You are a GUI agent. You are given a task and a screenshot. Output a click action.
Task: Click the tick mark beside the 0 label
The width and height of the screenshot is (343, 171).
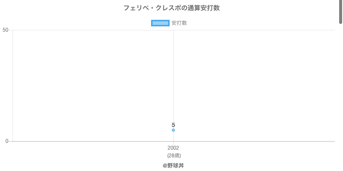pyautogui.click(x=11, y=142)
